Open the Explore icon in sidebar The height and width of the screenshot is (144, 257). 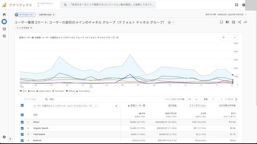[x=4, y=29]
